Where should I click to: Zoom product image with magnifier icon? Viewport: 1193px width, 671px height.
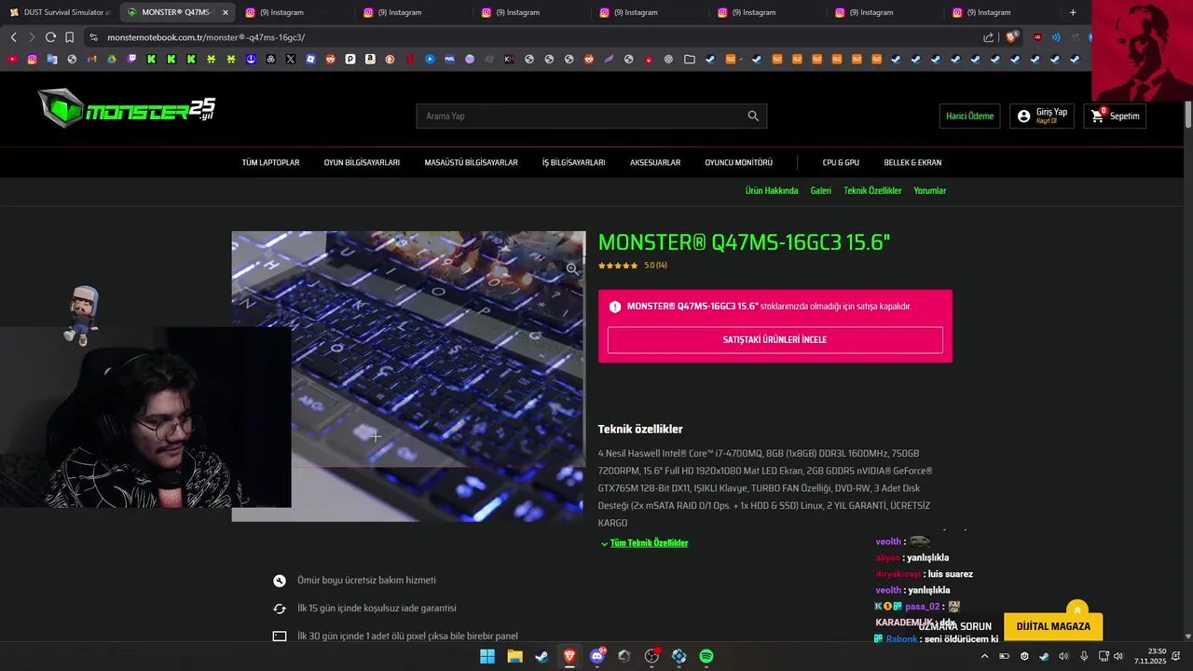(571, 268)
